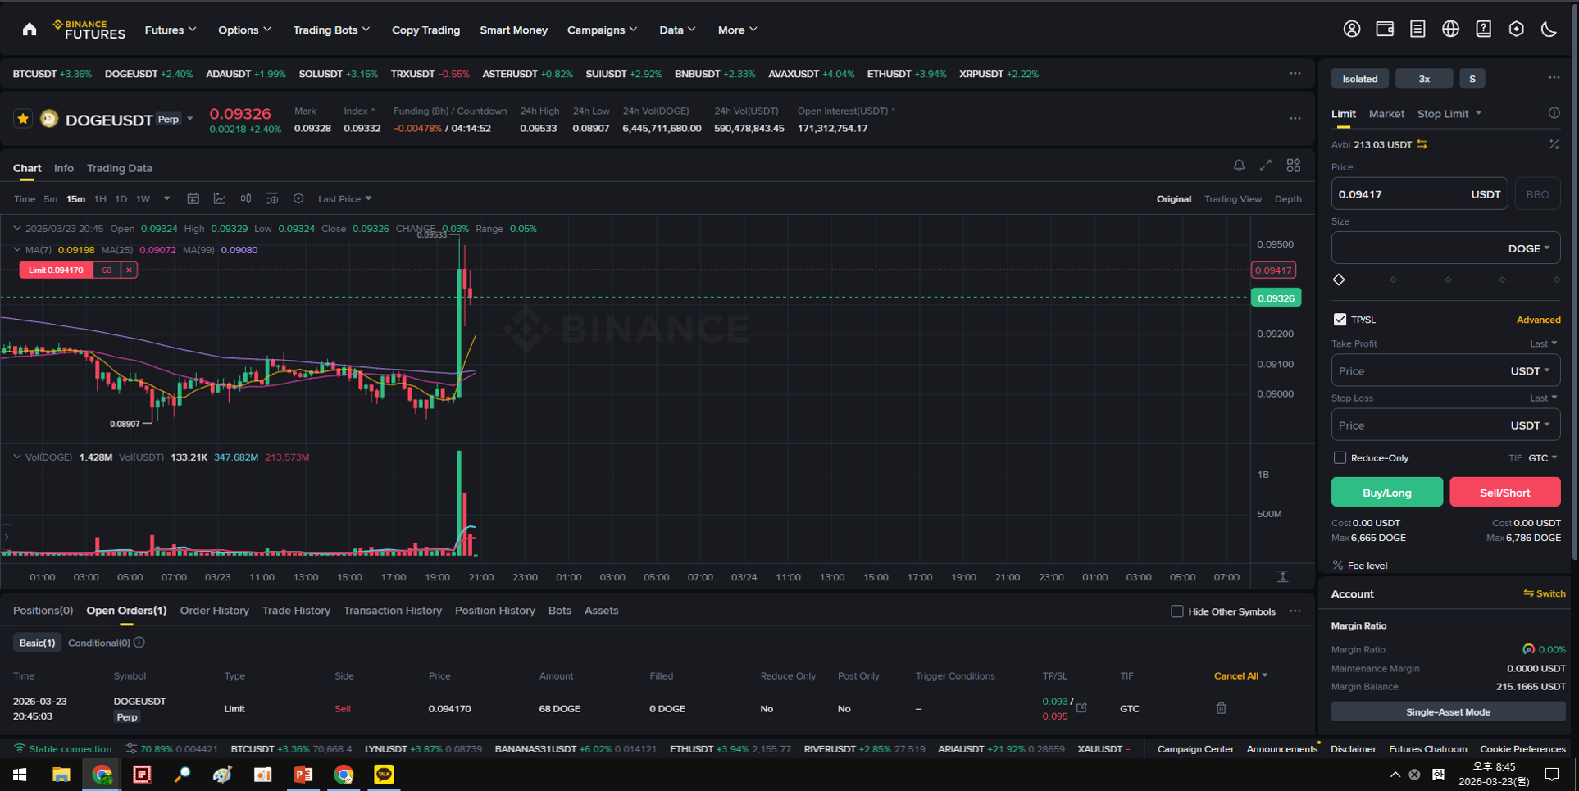The height and width of the screenshot is (791, 1579).
Task: Open the Futures dropdown menu
Action: 171,30
